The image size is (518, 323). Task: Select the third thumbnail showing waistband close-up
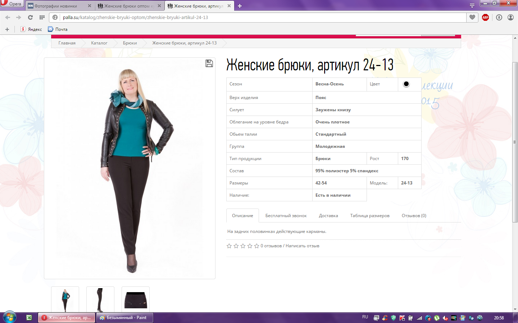(x=136, y=299)
